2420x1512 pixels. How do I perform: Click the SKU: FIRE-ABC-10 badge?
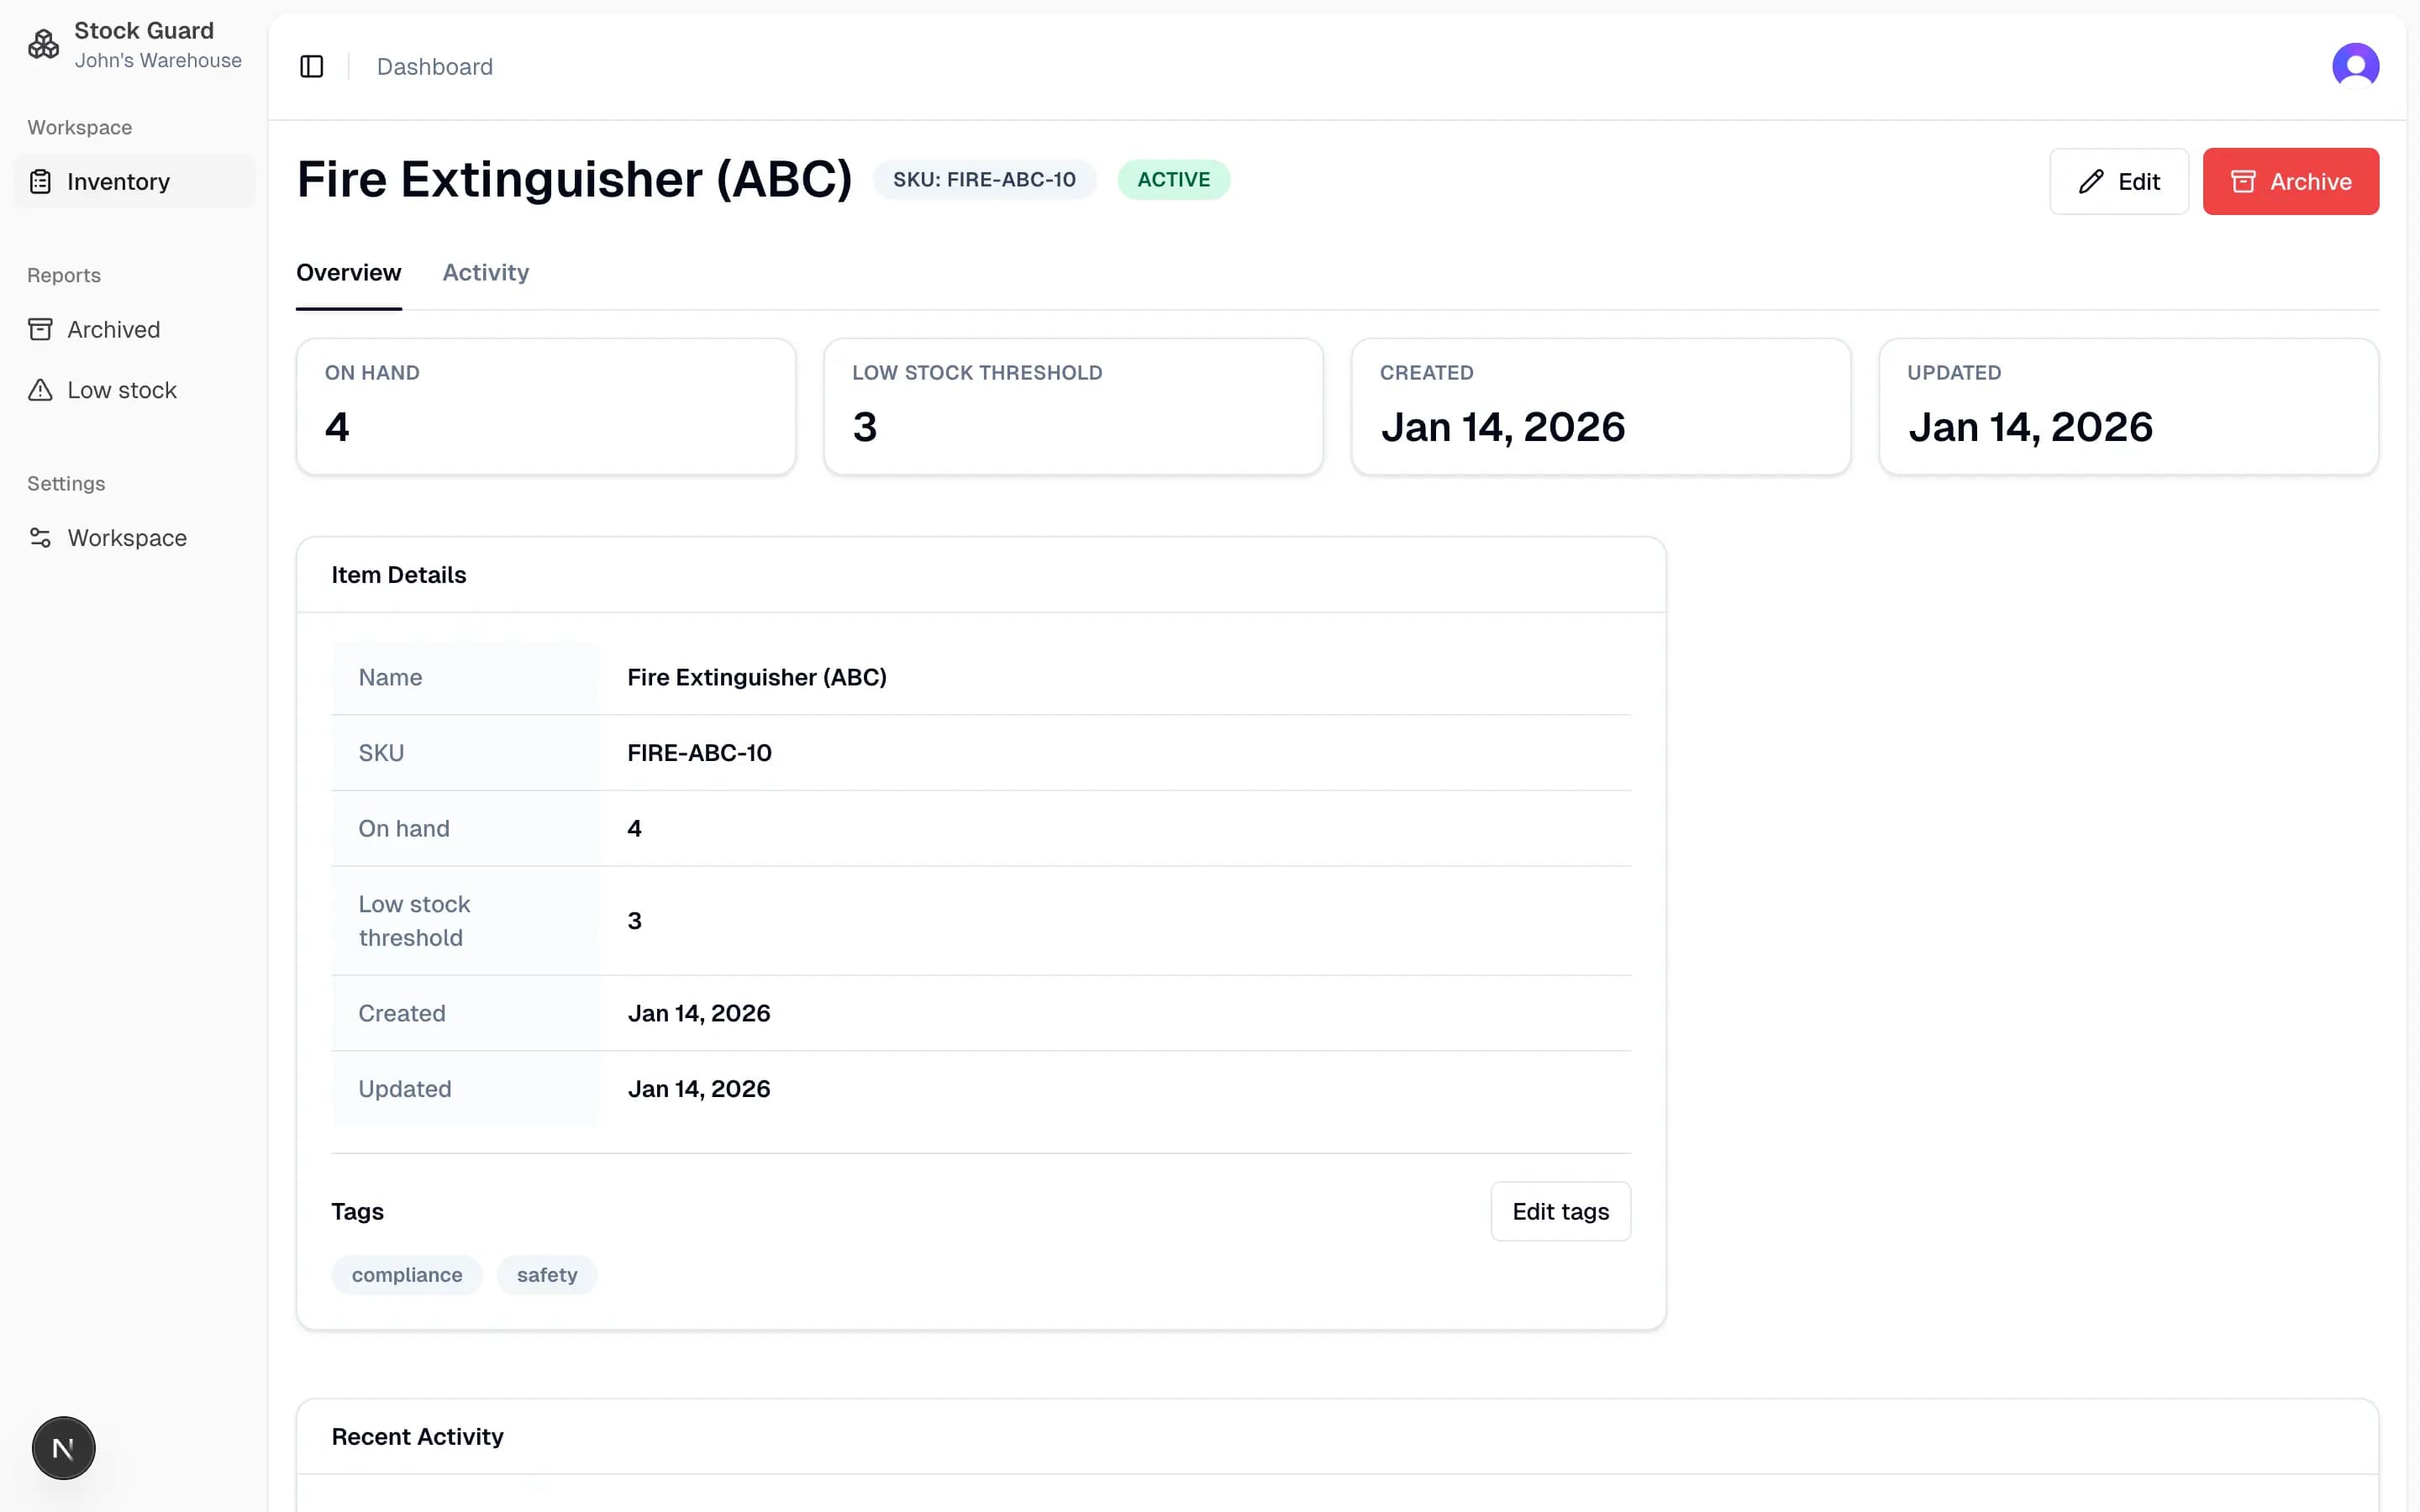point(983,180)
